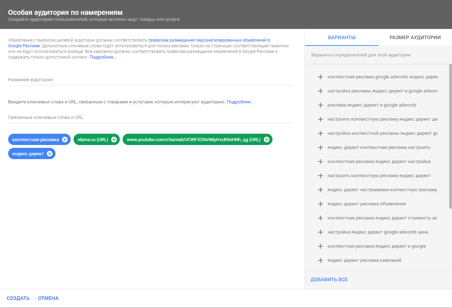Add suggestion 'реклама яндекс директ и google adwords'
This screenshot has width=452, height=308.
321,105
